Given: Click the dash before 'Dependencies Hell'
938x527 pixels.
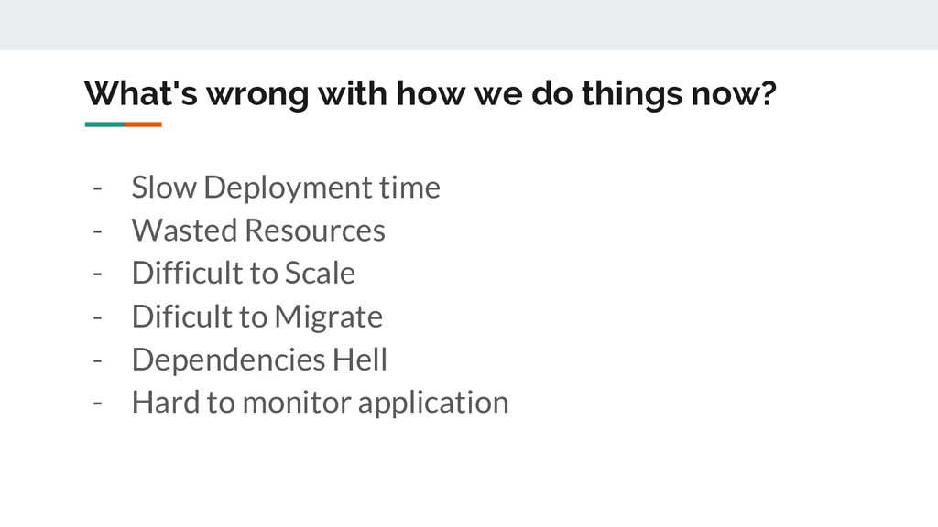Looking at the screenshot, I should click(97, 360).
